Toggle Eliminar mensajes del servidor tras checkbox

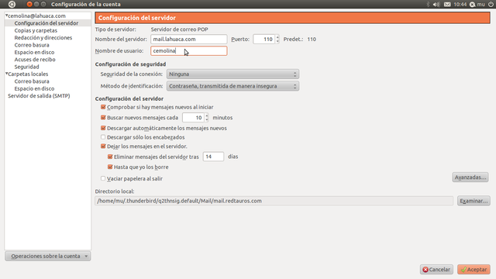pyautogui.click(x=110, y=157)
